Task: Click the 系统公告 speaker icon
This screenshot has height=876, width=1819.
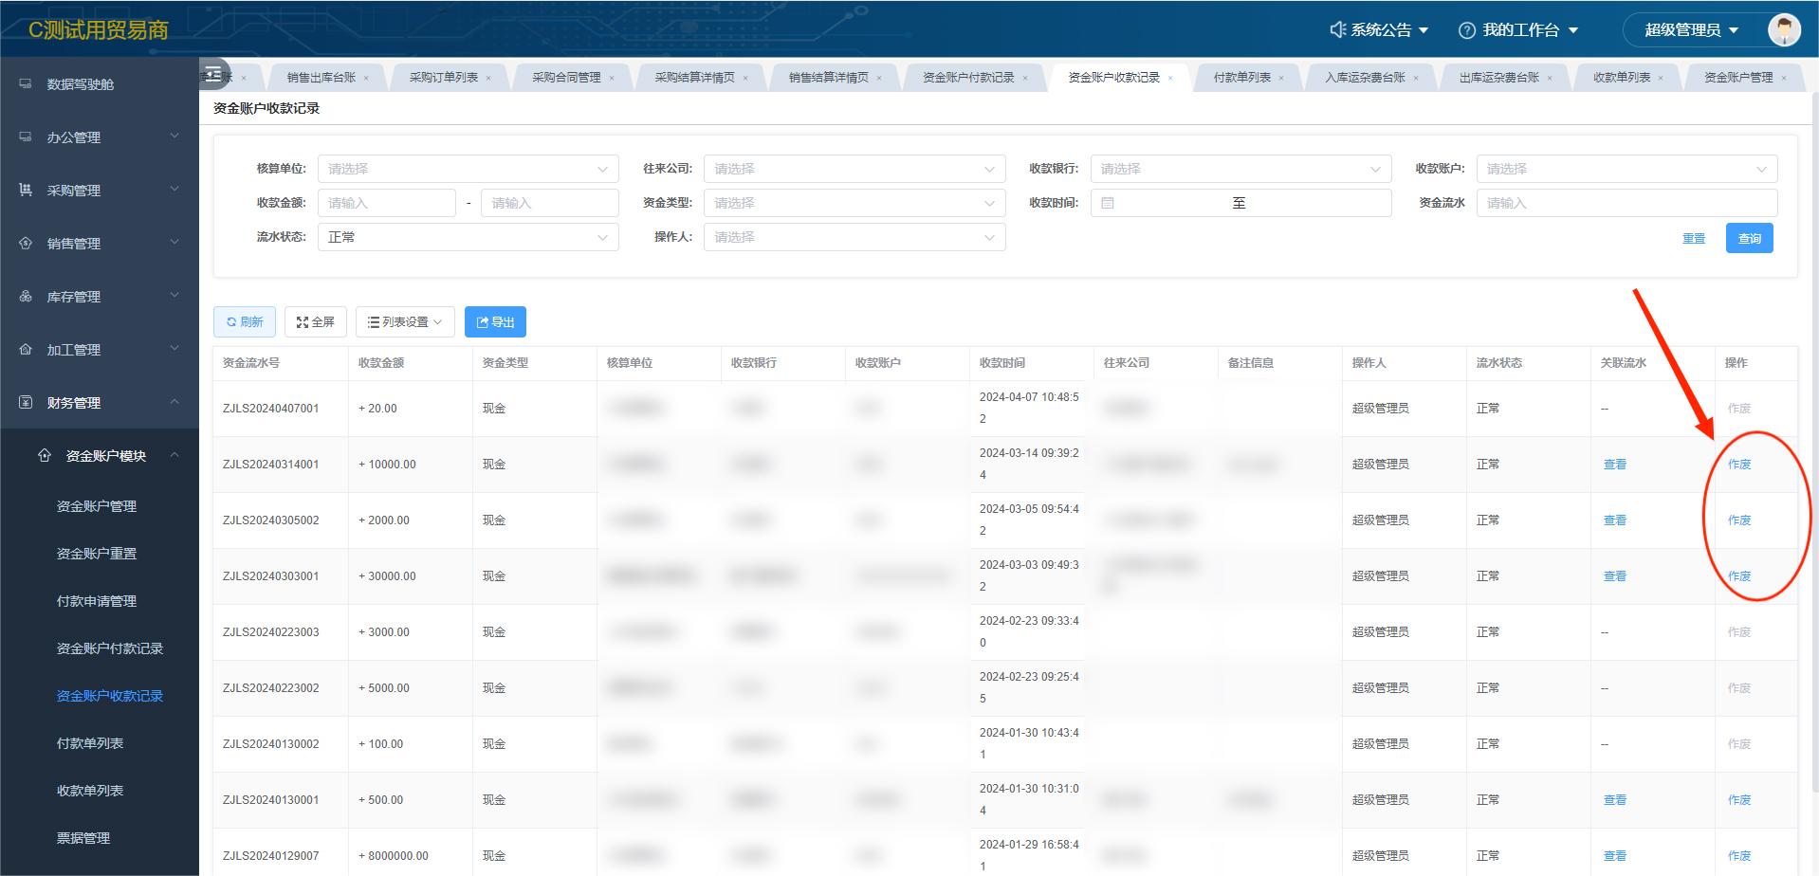Action: [x=1337, y=30]
